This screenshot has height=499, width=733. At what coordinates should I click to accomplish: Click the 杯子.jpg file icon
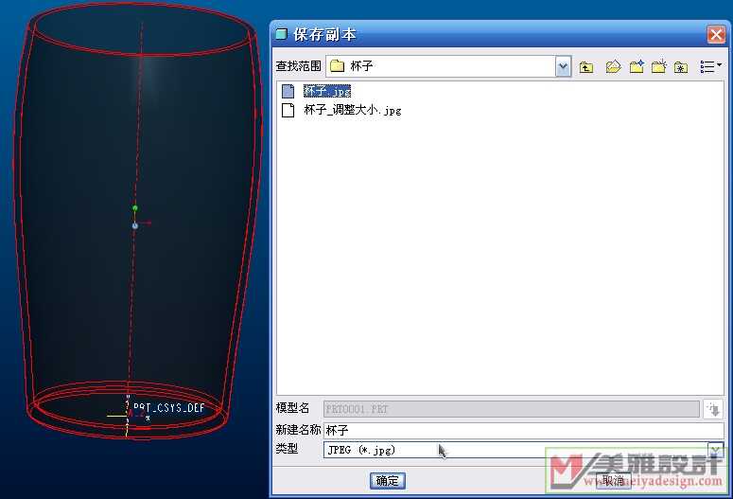[288, 91]
